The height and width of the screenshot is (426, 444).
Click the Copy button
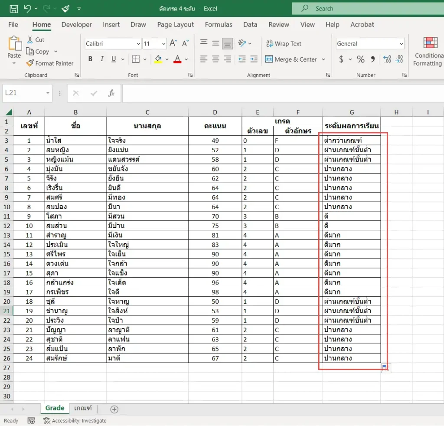[38, 52]
